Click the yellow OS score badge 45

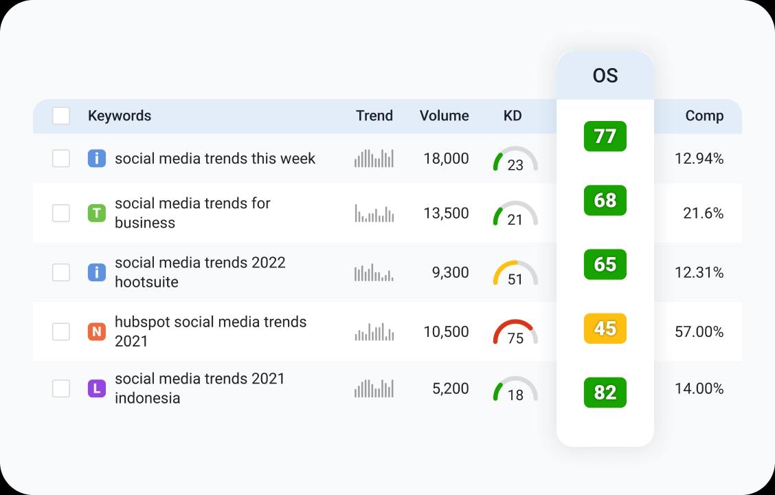coord(605,328)
